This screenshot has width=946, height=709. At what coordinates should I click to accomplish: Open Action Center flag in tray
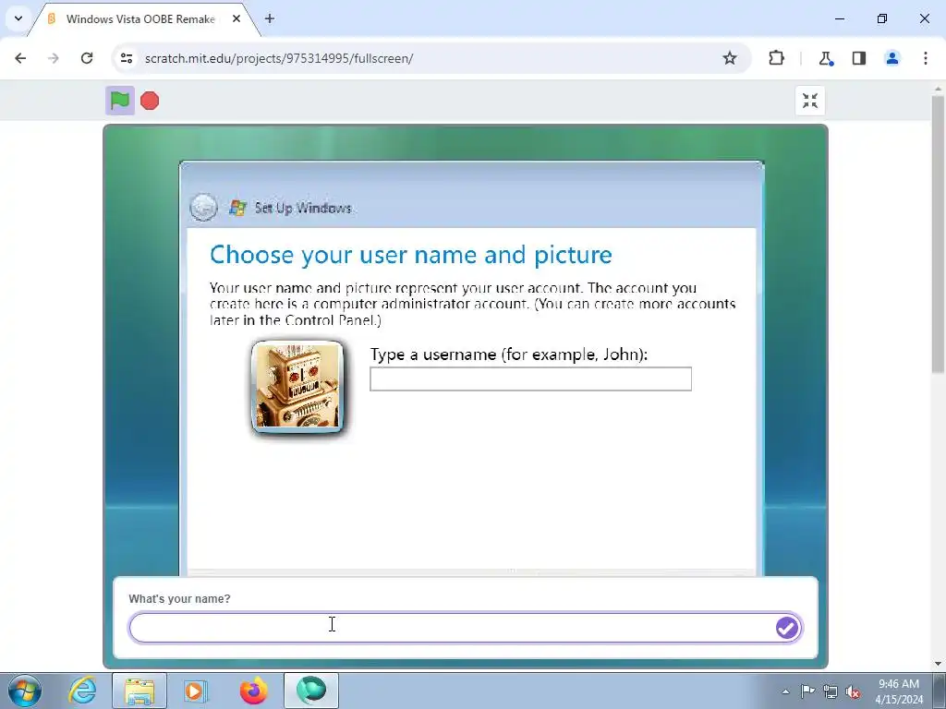807,691
